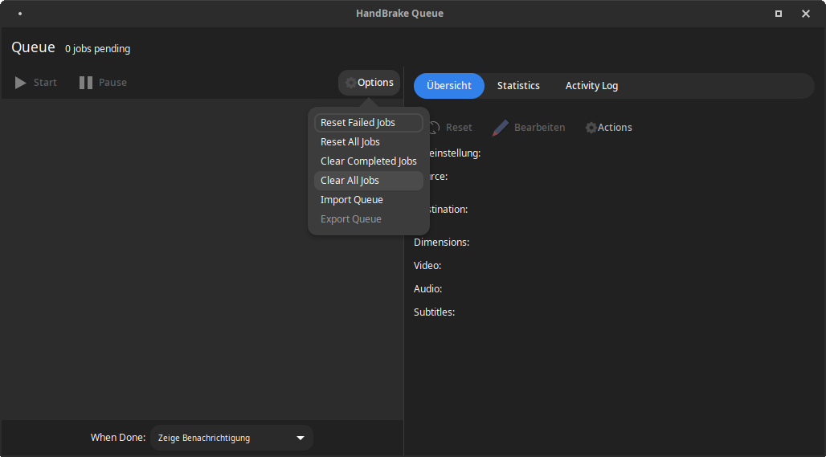Choose Reset All Jobs from menu

point(369,142)
